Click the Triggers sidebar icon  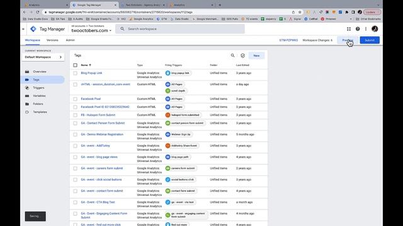pyautogui.click(x=27, y=88)
